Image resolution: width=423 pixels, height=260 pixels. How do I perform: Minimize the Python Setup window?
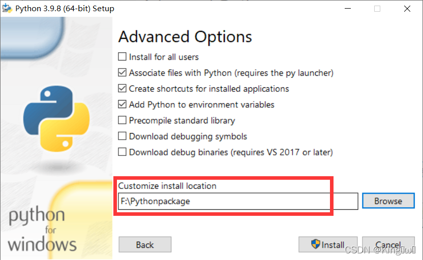tap(348, 9)
